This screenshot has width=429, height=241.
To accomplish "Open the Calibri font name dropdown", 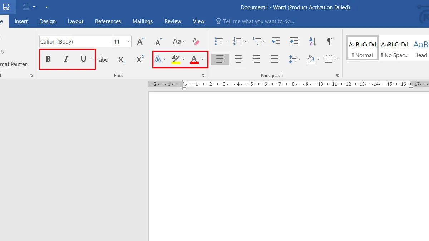I will (110, 42).
